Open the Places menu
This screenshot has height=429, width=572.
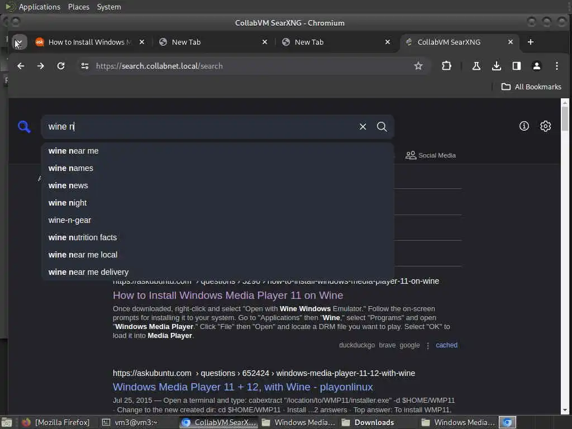click(x=78, y=7)
